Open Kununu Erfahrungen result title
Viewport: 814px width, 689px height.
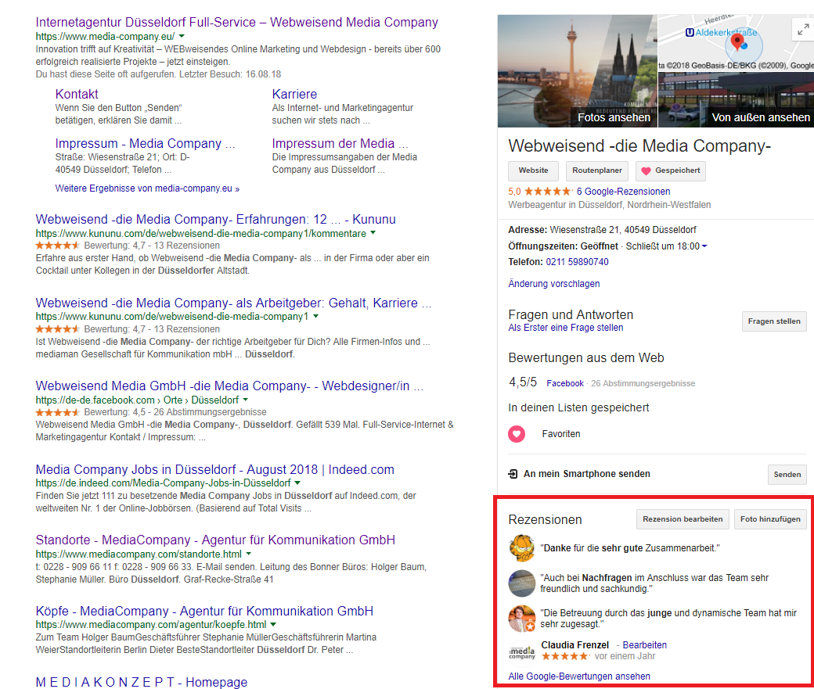point(215,220)
